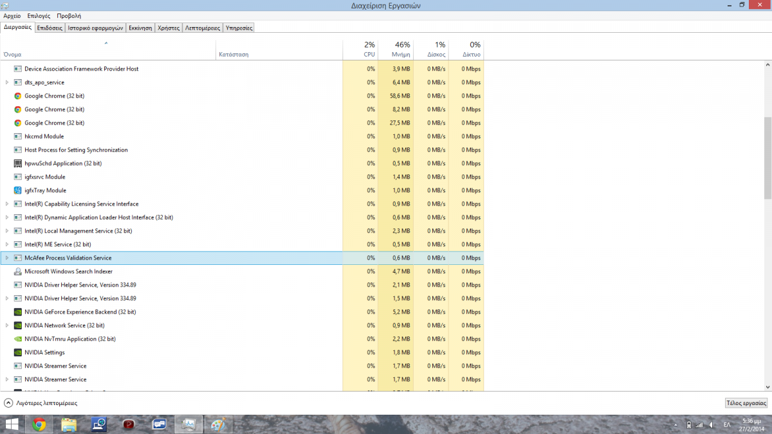Switch to the Επιδόσεις tab

[50, 28]
